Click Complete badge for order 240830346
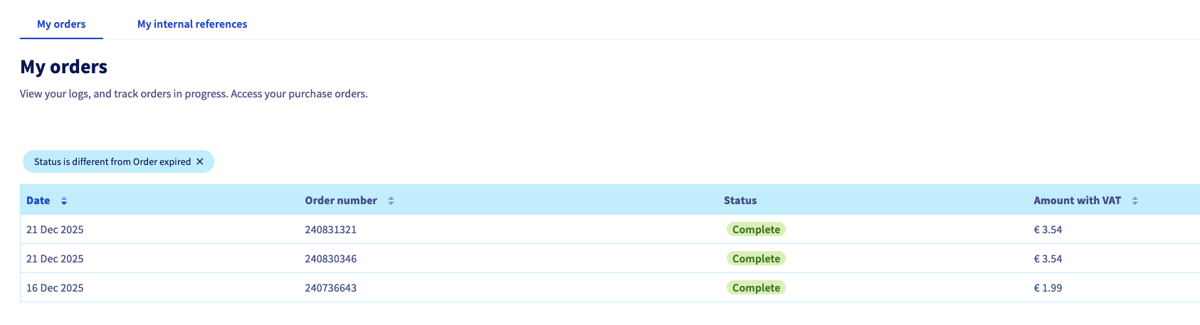Viewport: 1200px width, 325px height. click(756, 259)
